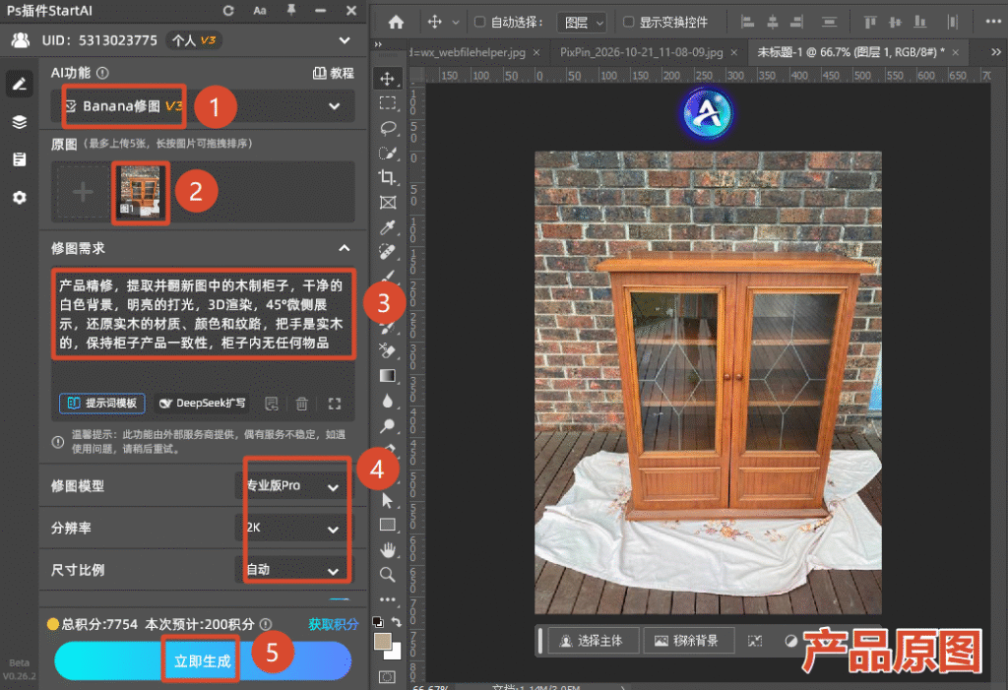Click the foreground color swatch
This screenshot has height=690, width=1008.
tap(382, 641)
